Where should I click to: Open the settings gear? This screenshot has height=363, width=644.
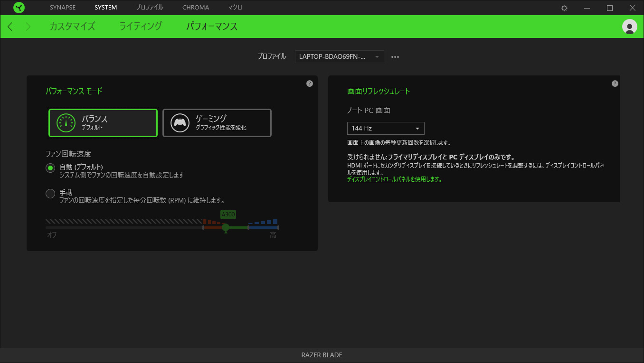(564, 8)
